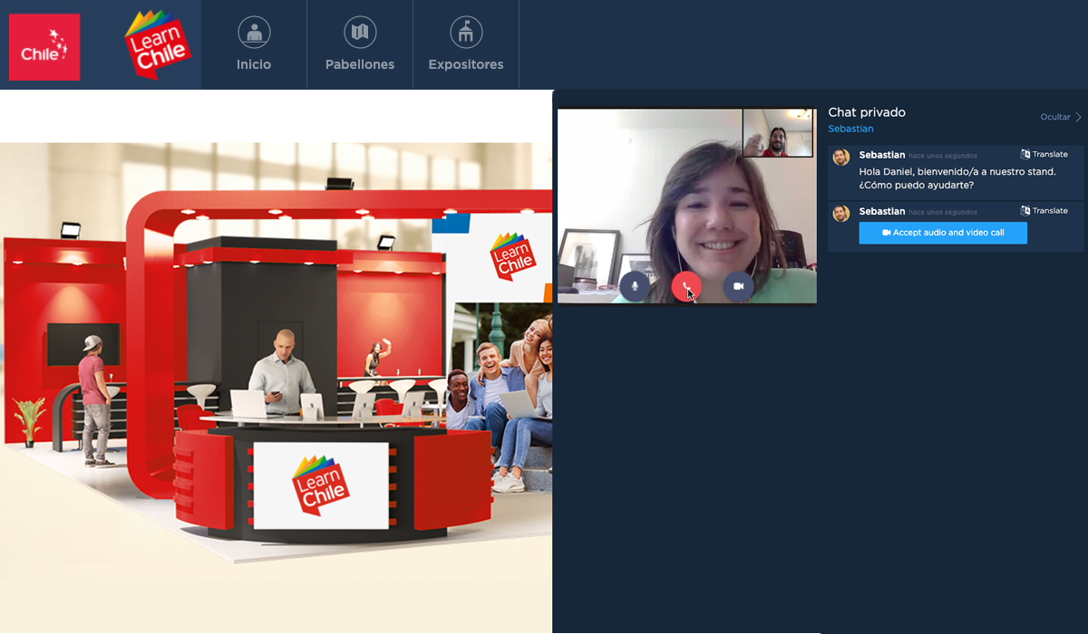The image size is (1088, 634).
Task: Click the 'Hola Daniel, bienvenido/a' message text
Action: tap(957, 178)
